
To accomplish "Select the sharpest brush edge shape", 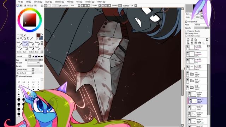I will pyautogui.click(x=34, y=56).
